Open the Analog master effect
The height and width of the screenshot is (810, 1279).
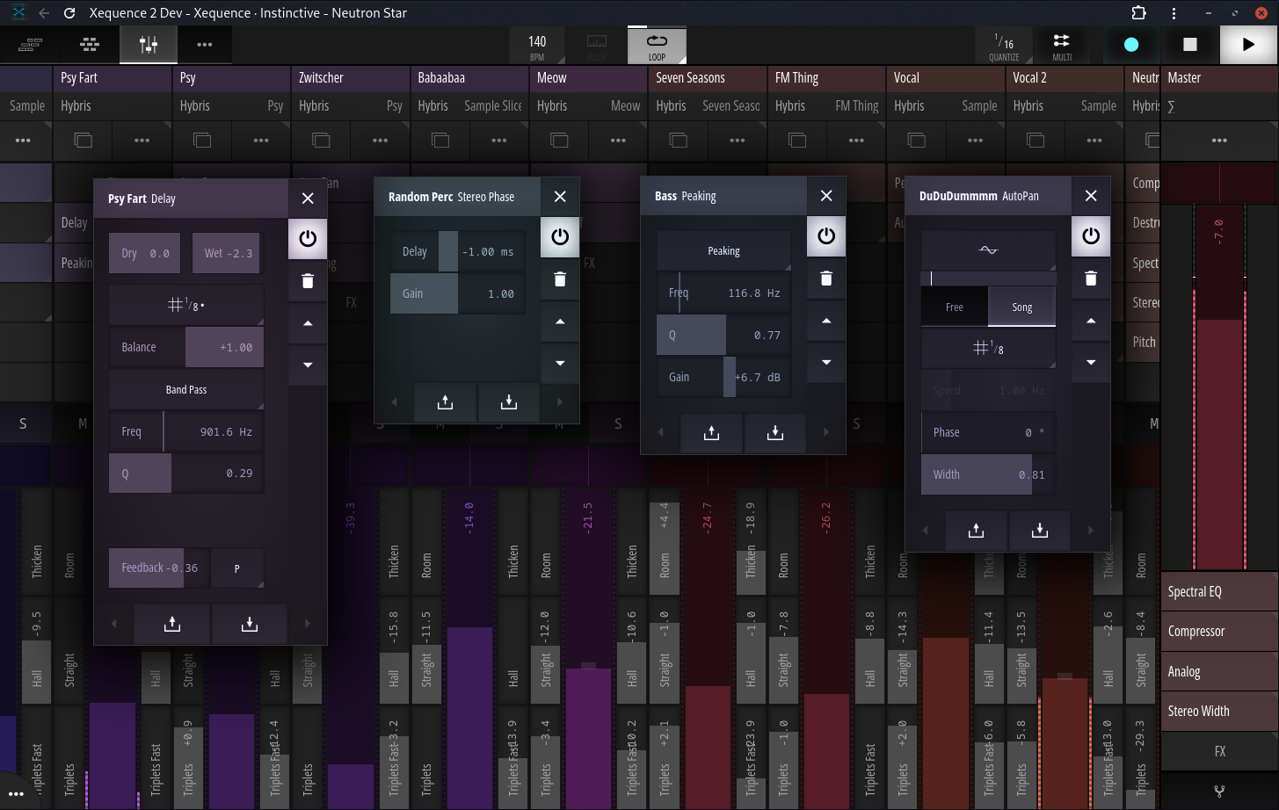(1219, 671)
